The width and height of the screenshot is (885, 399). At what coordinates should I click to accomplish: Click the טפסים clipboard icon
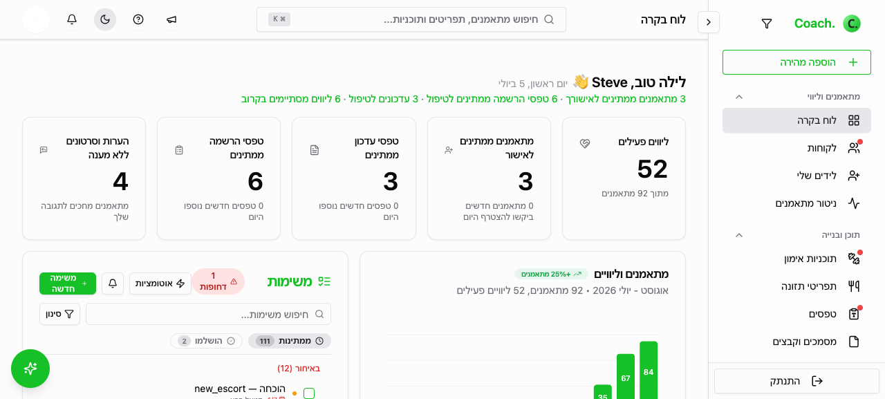pyautogui.click(x=854, y=314)
